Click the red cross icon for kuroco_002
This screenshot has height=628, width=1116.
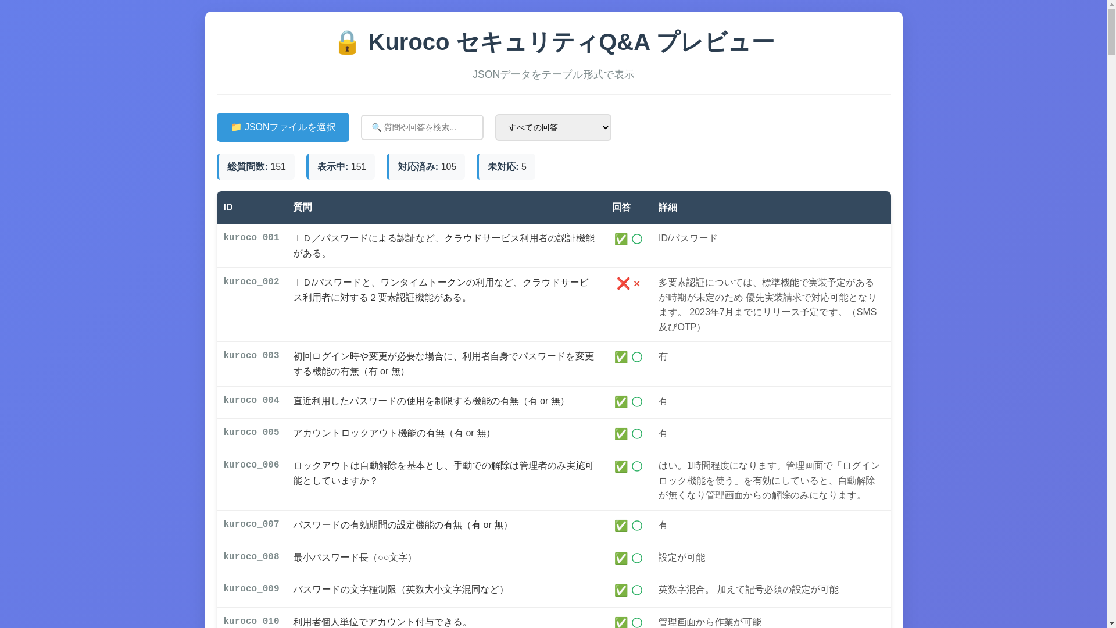click(x=623, y=283)
